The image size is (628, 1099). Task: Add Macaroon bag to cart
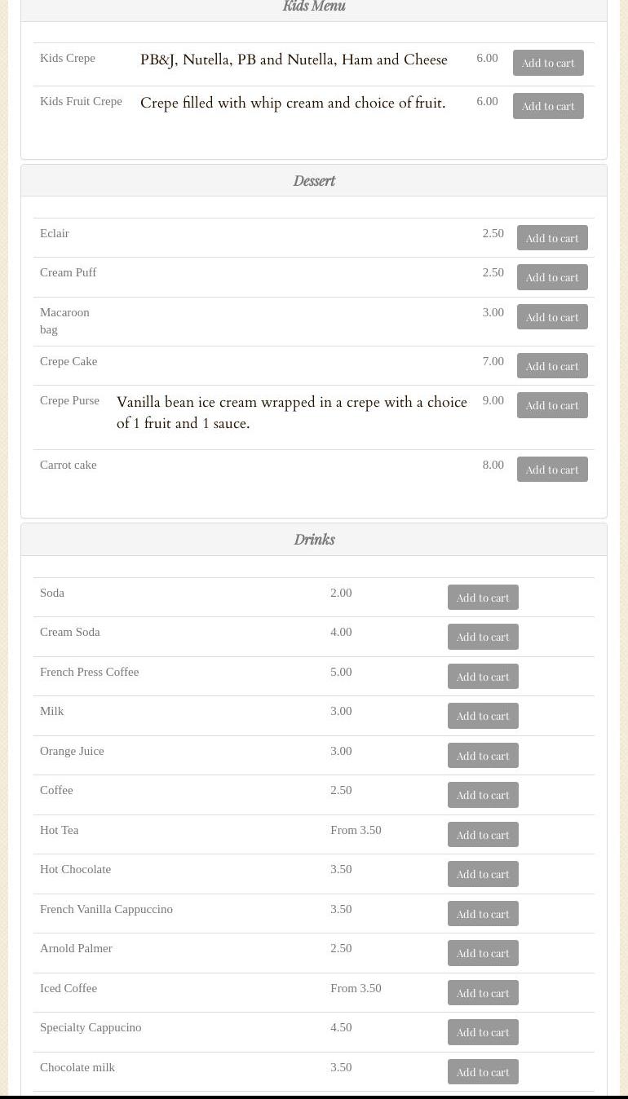(552, 317)
